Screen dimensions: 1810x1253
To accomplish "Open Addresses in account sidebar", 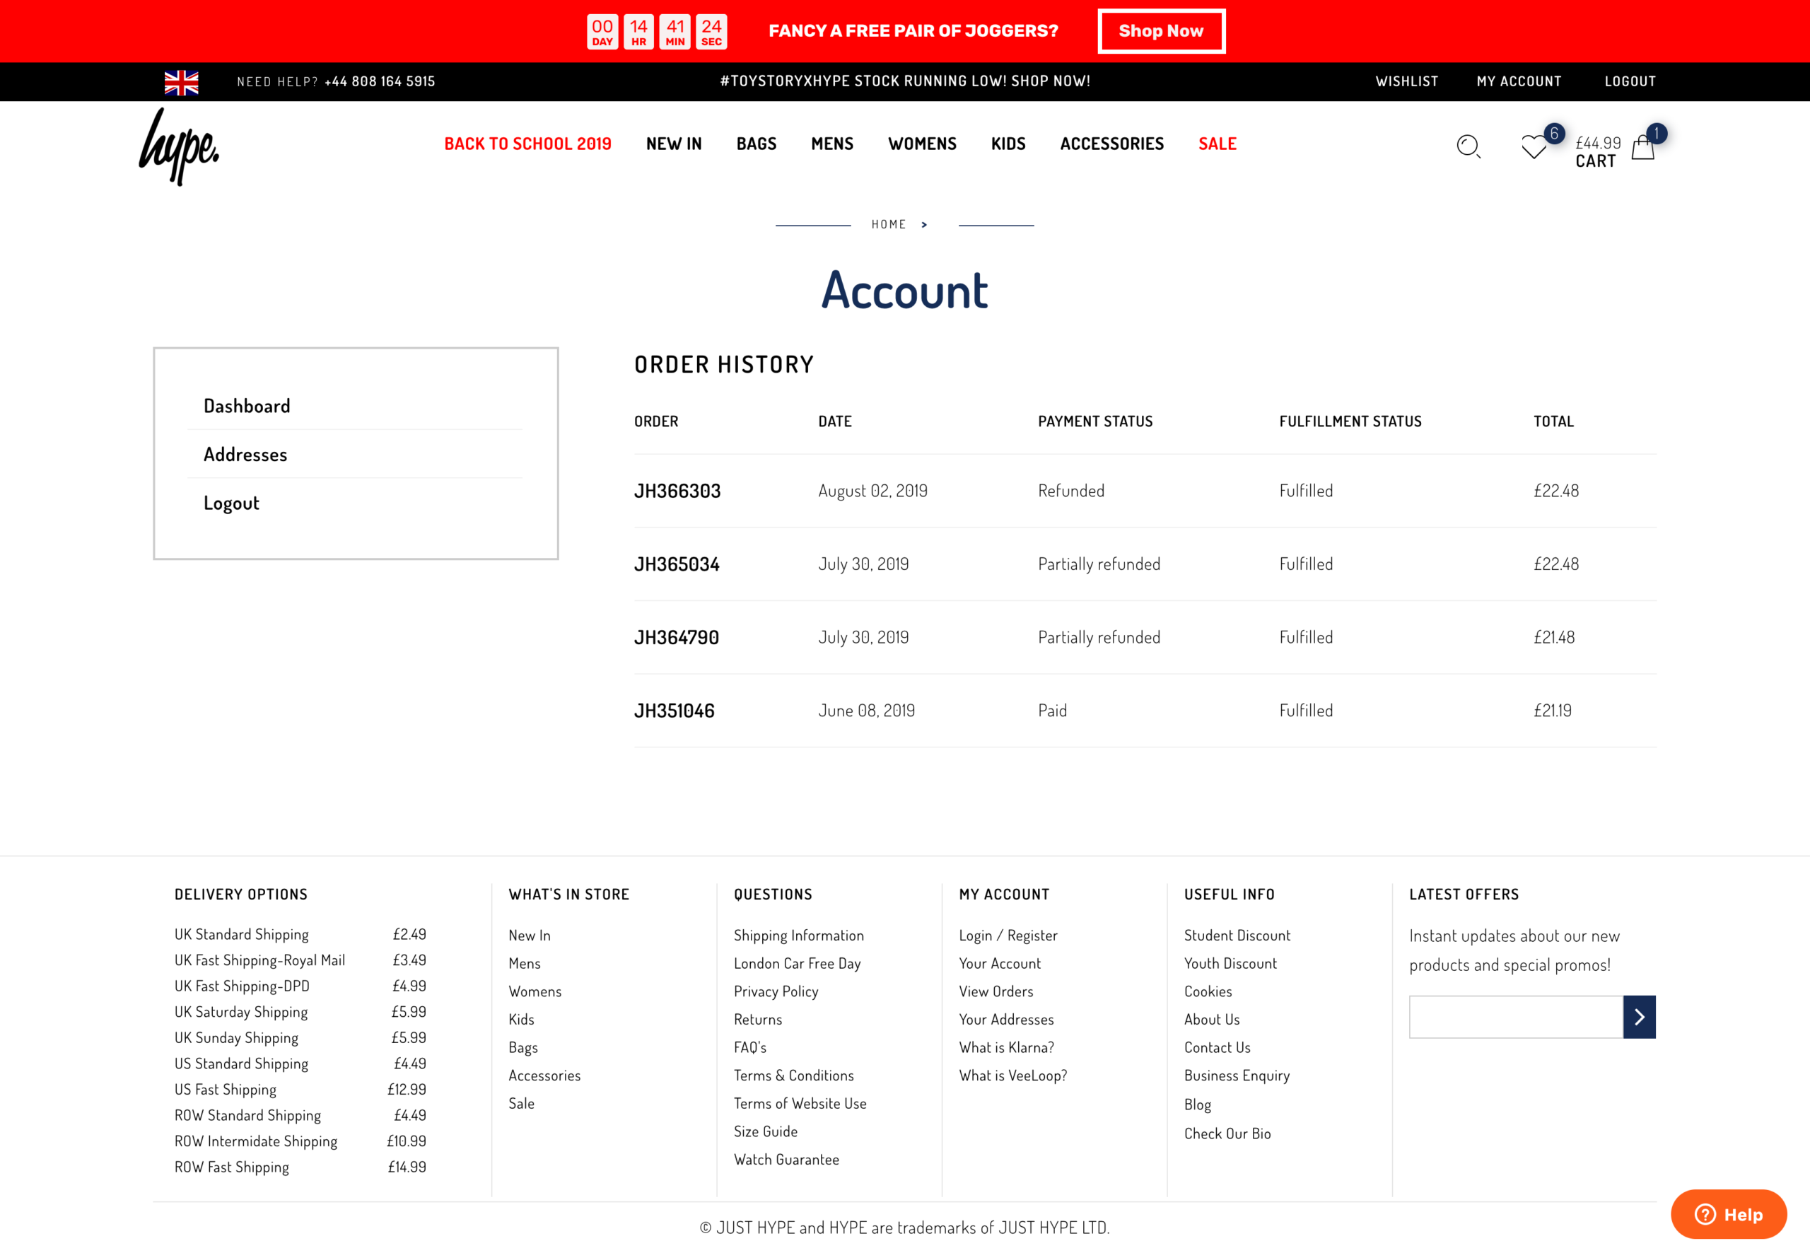I will click(245, 455).
